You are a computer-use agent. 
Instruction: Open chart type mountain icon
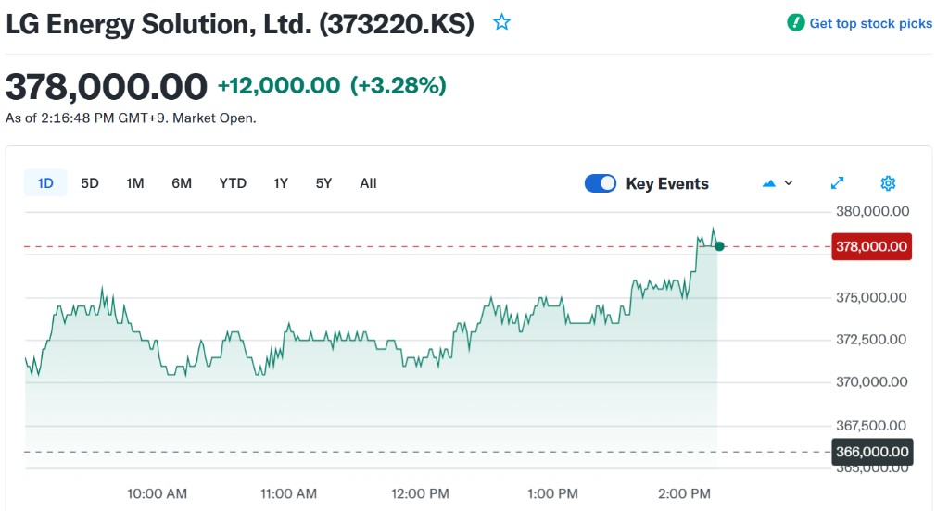coord(768,183)
